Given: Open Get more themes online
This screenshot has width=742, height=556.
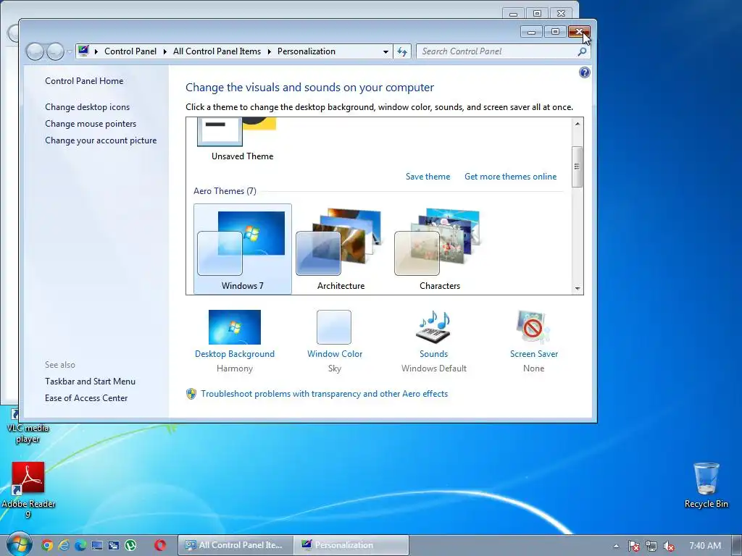Looking at the screenshot, I should point(510,177).
